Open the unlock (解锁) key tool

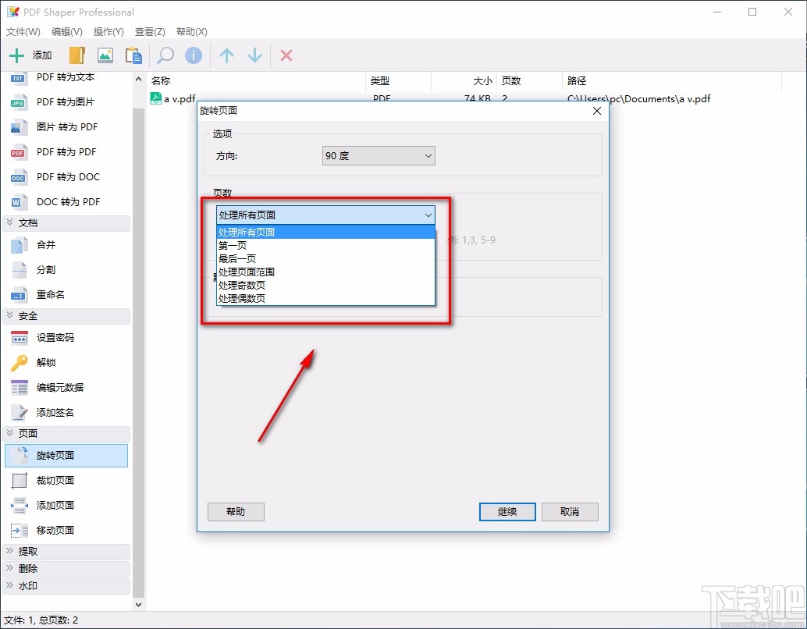point(66,362)
